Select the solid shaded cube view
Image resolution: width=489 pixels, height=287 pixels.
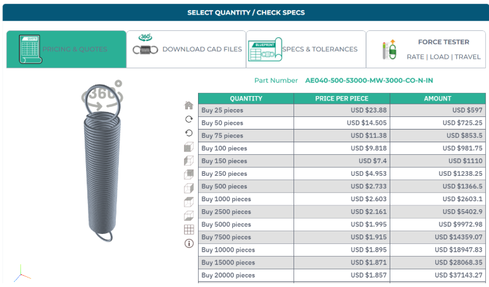click(x=189, y=147)
